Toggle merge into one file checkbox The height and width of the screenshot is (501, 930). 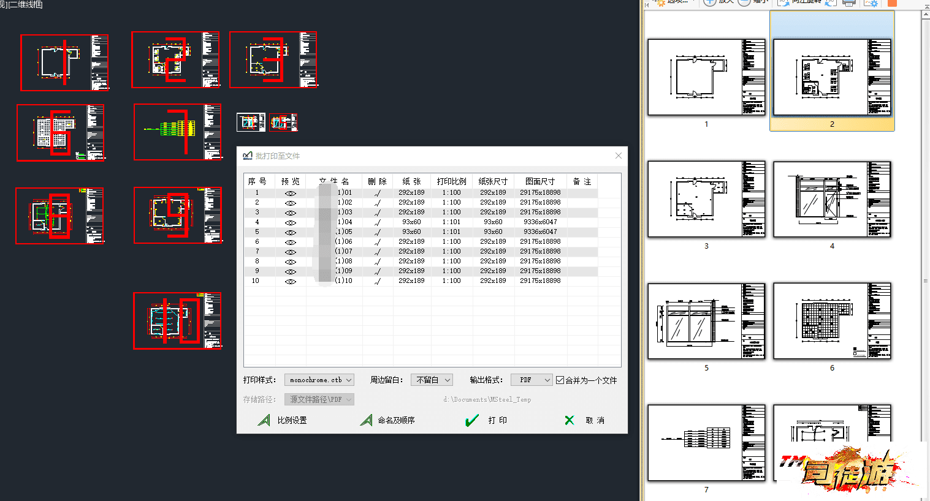(560, 380)
